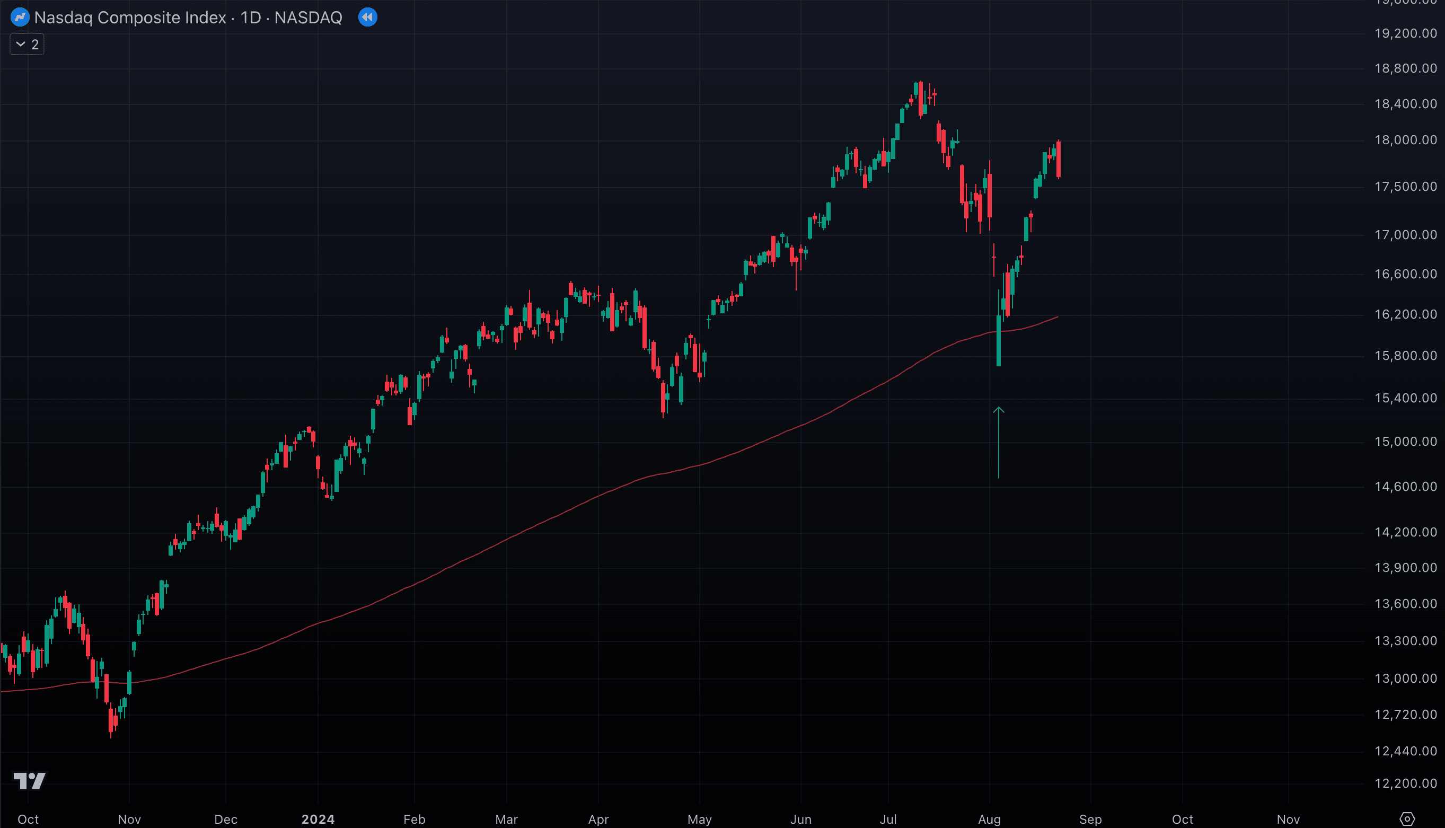Click the 12,200.00 price scale label

click(1405, 783)
